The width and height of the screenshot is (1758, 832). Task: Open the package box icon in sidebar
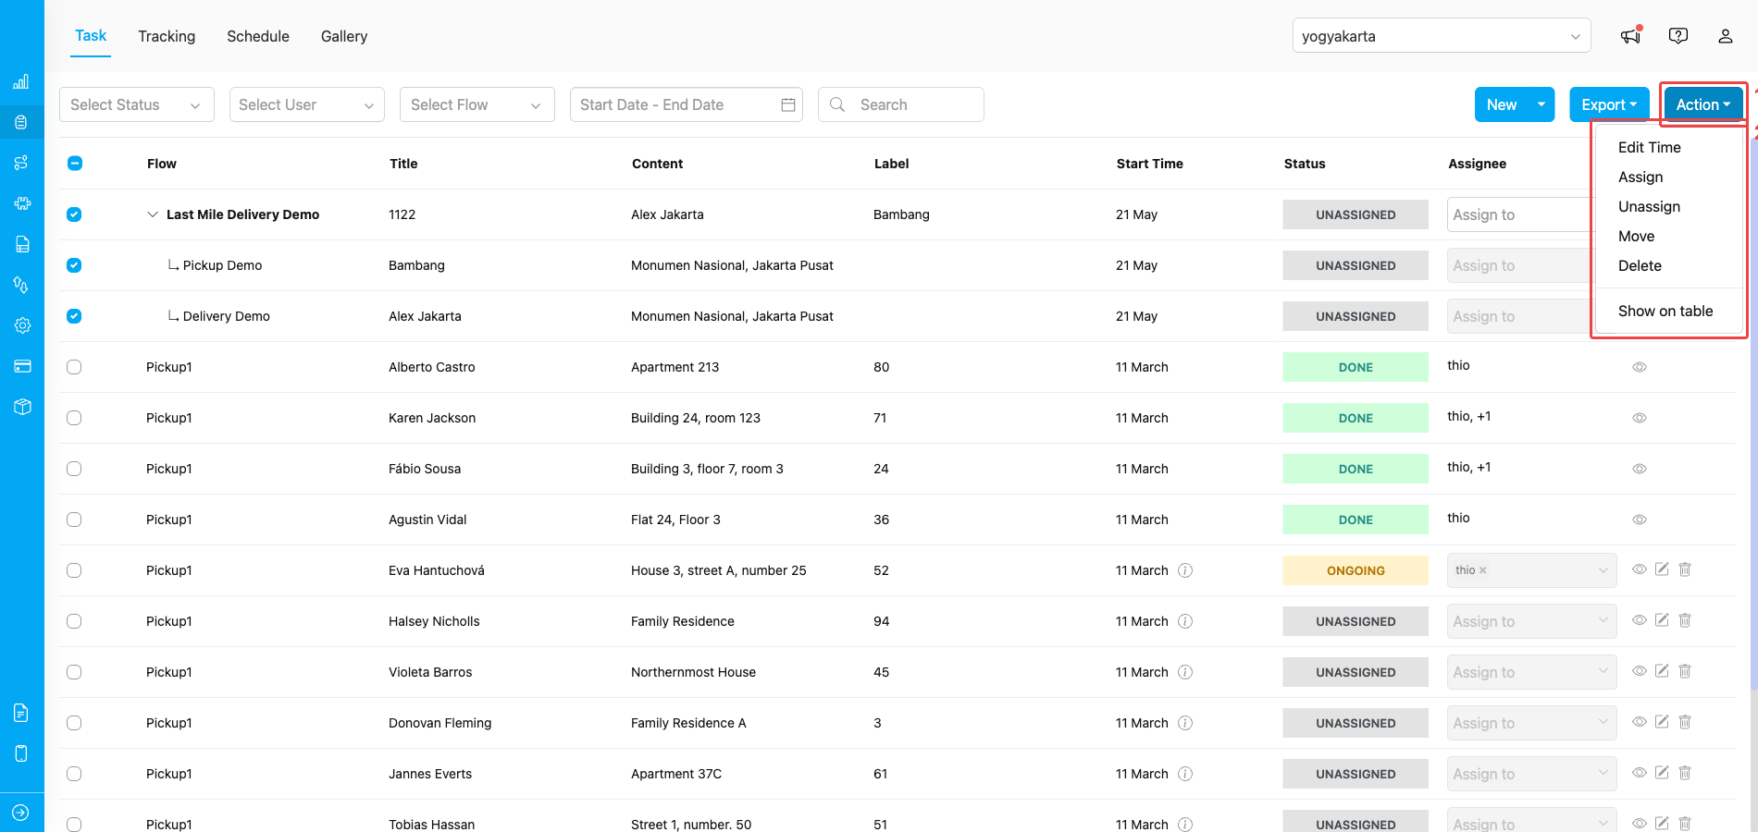tap(22, 407)
